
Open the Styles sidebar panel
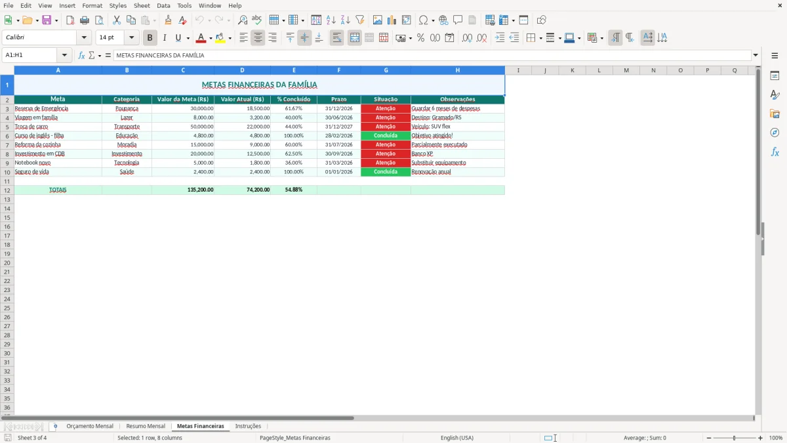tap(775, 95)
